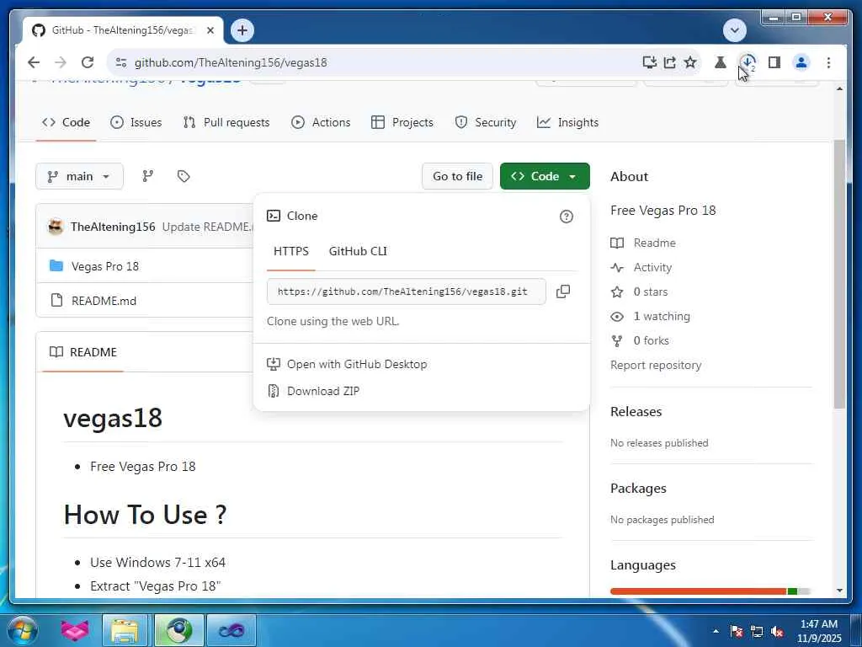Open the Releases heading link

coord(636,411)
